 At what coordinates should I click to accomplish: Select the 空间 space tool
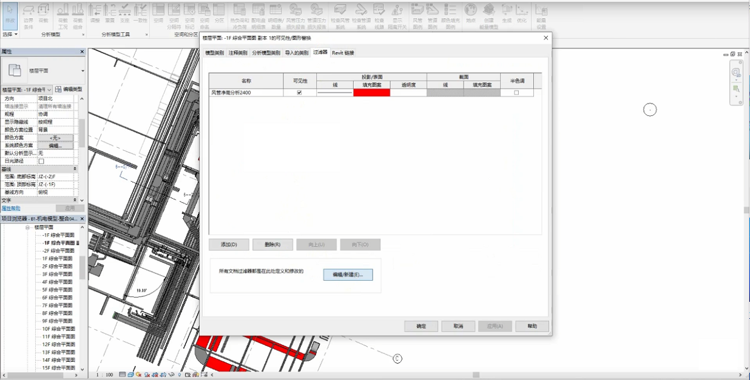(x=158, y=15)
